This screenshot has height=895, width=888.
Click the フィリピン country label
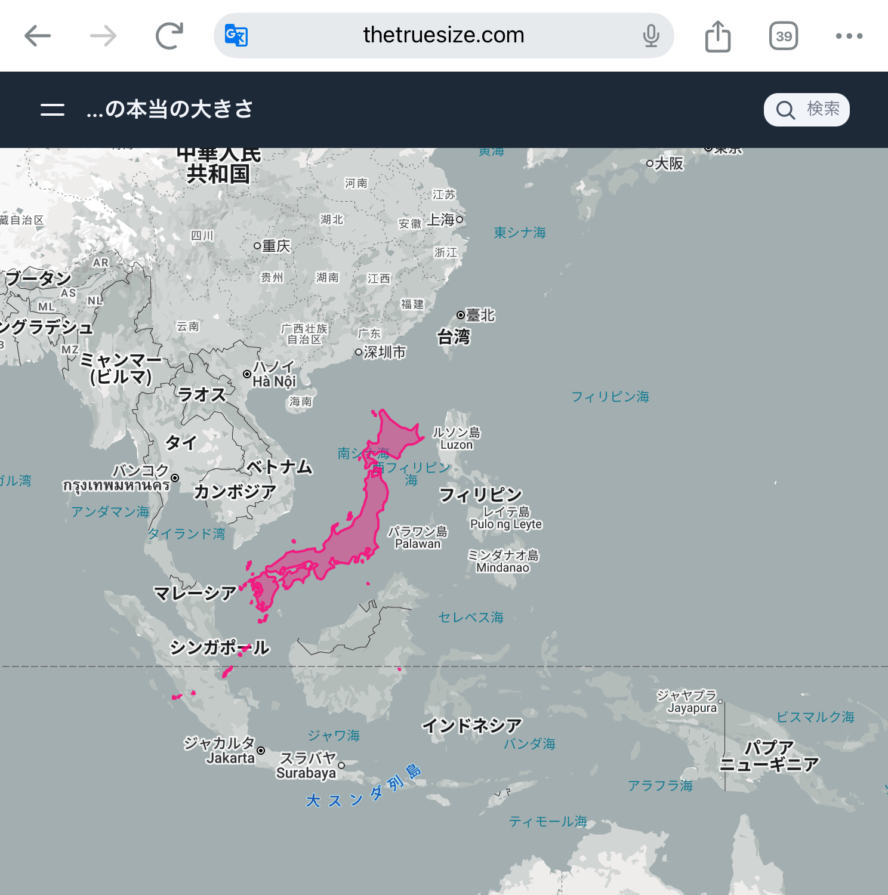coord(480,495)
